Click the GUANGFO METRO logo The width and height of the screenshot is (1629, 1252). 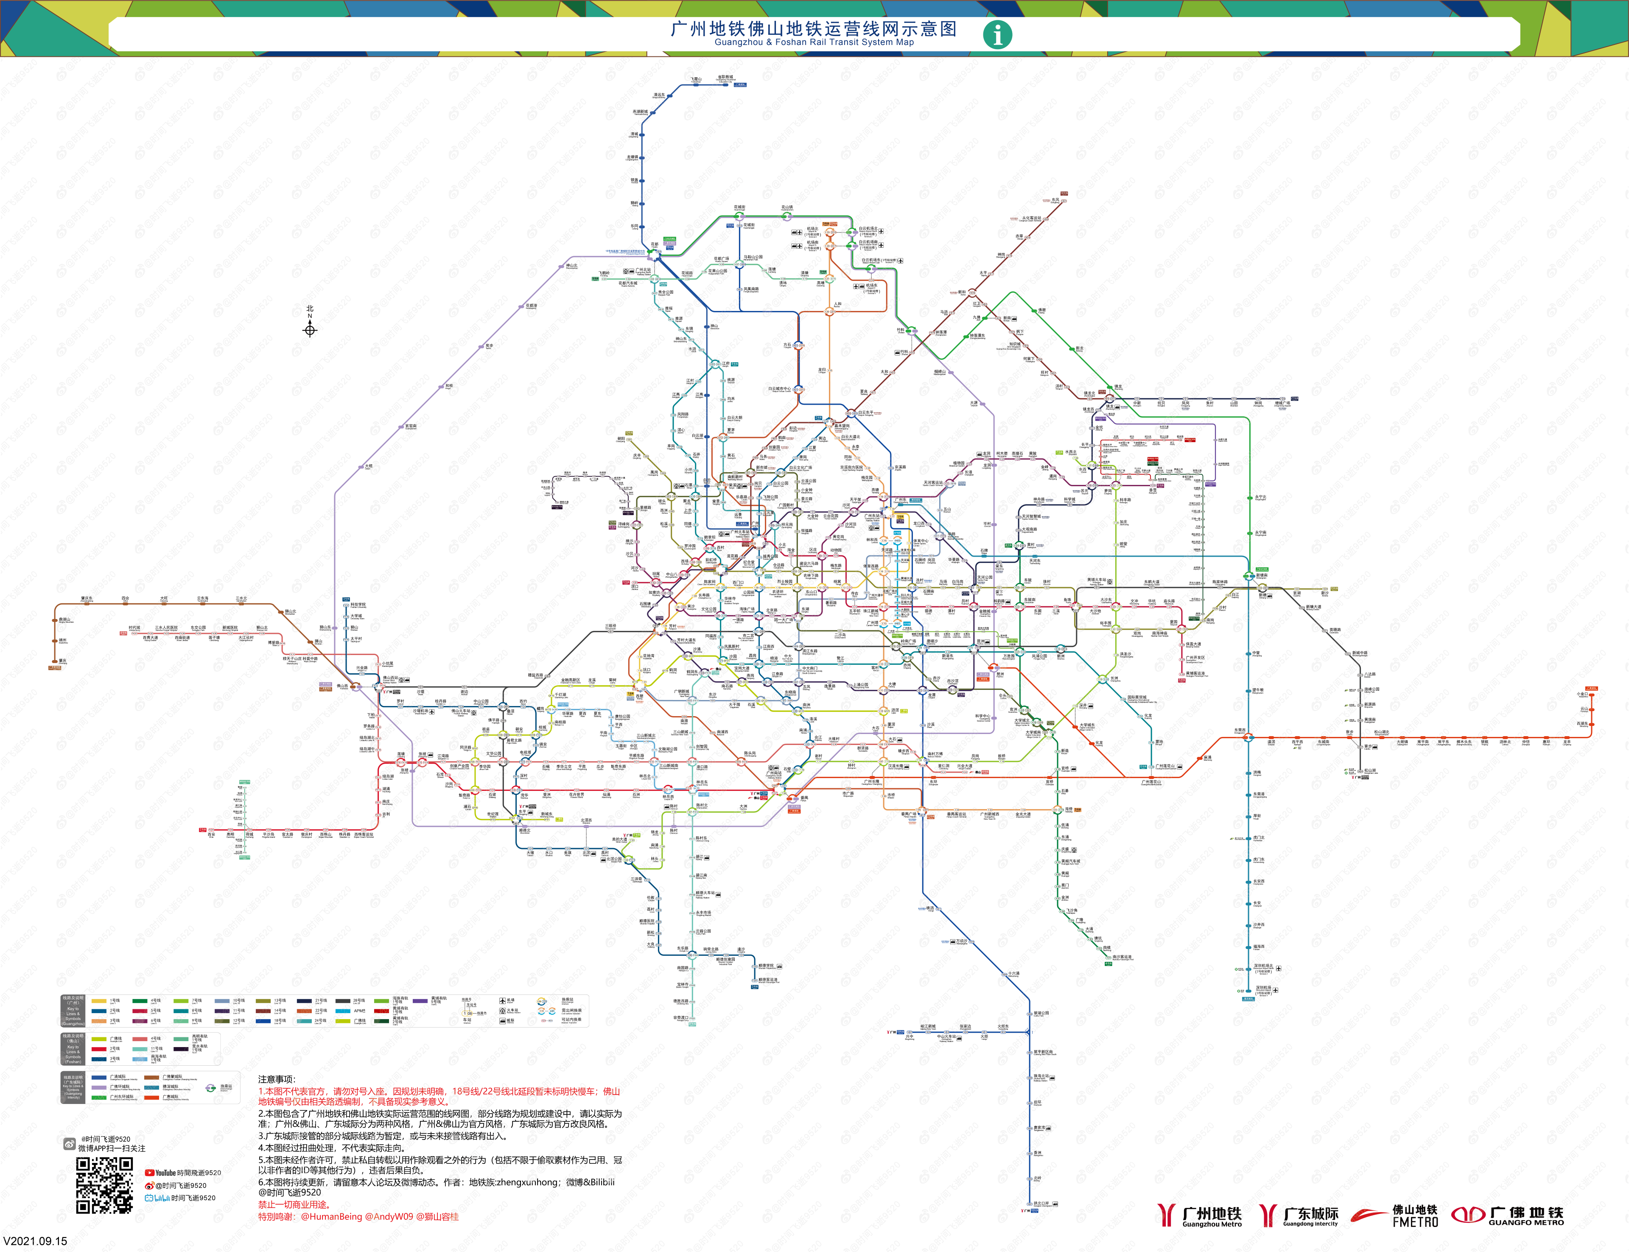(1508, 1216)
